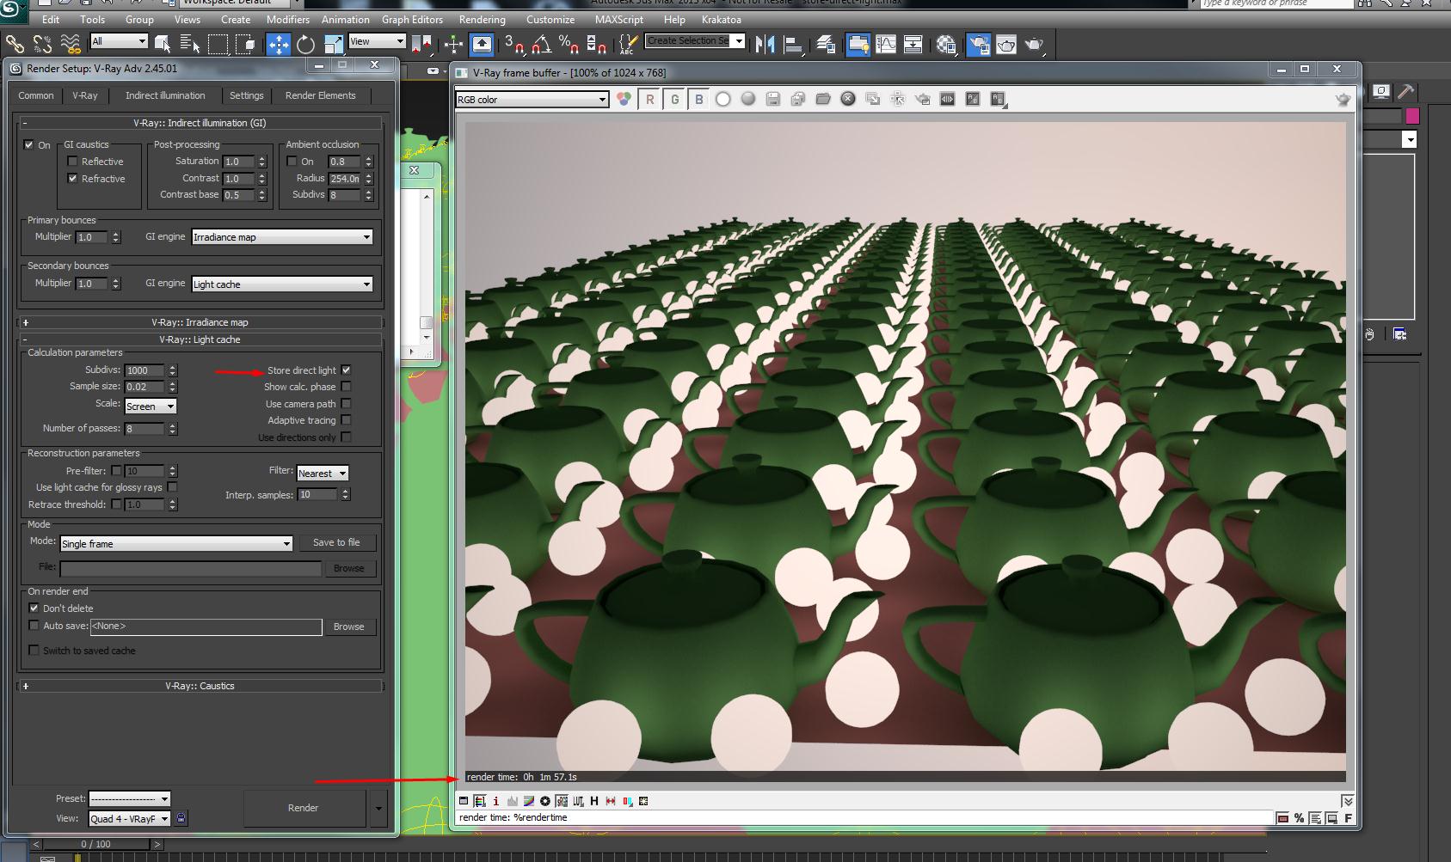
Task: Enable Switch to saved cache checkbox
Action: coord(34,651)
